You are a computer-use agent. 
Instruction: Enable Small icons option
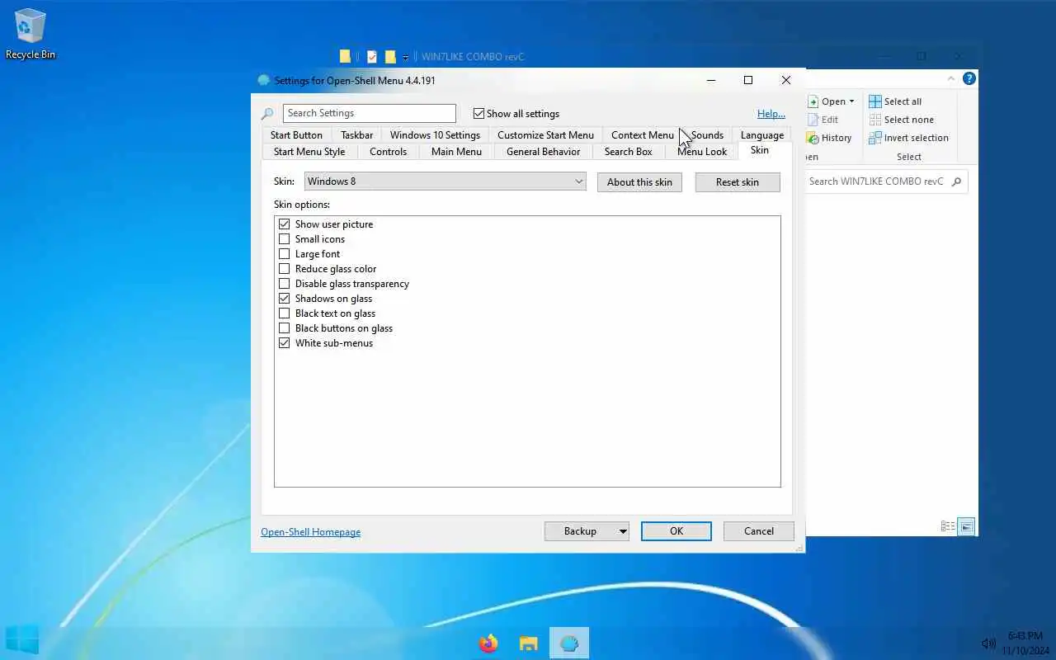(x=284, y=239)
